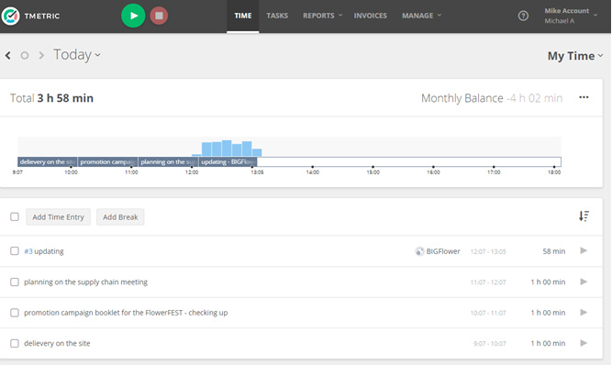Stop the timer with the red stop button
The image size is (612, 365).
click(159, 16)
